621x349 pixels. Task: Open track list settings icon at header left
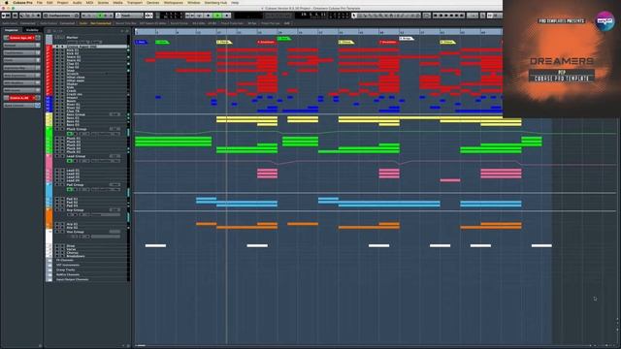49,31
